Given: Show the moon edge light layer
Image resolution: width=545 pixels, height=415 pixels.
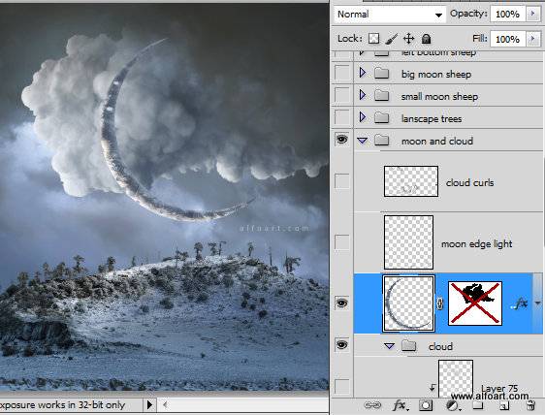Looking at the screenshot, I should point(342,242).
